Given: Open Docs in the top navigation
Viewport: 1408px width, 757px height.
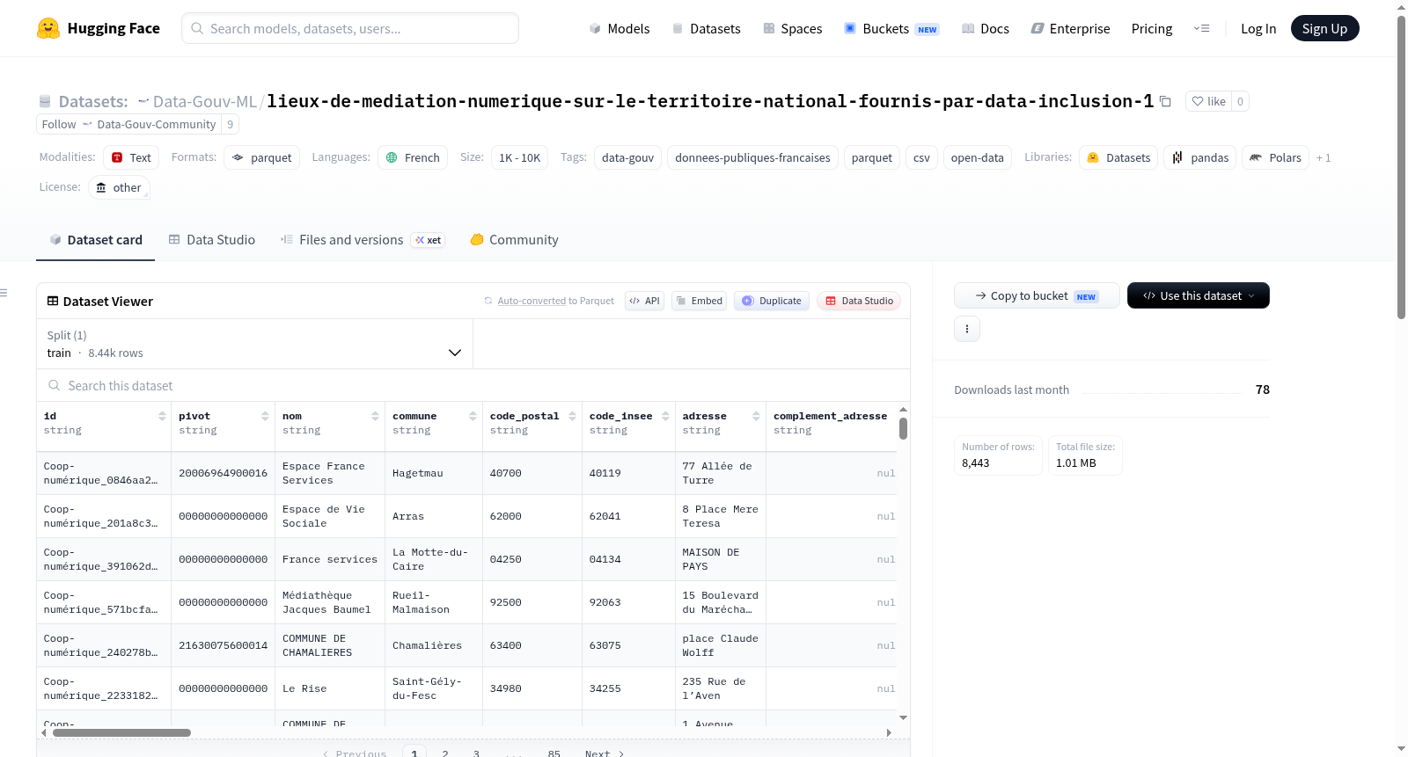Looking at the screenshot, I should coord(986,29).
